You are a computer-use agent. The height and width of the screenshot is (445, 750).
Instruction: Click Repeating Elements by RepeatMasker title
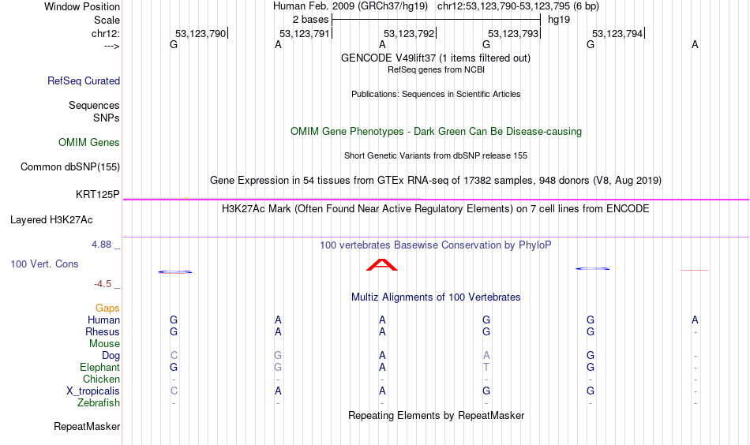click(436, 415)
